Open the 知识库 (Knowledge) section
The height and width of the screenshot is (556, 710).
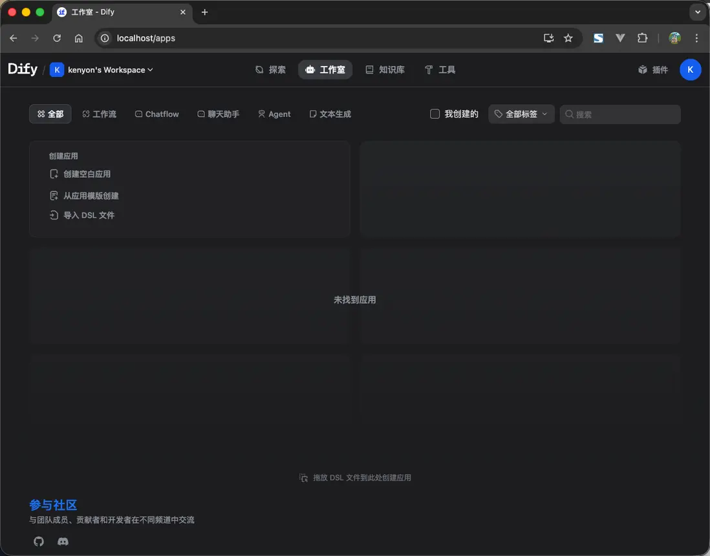point(385,69)
